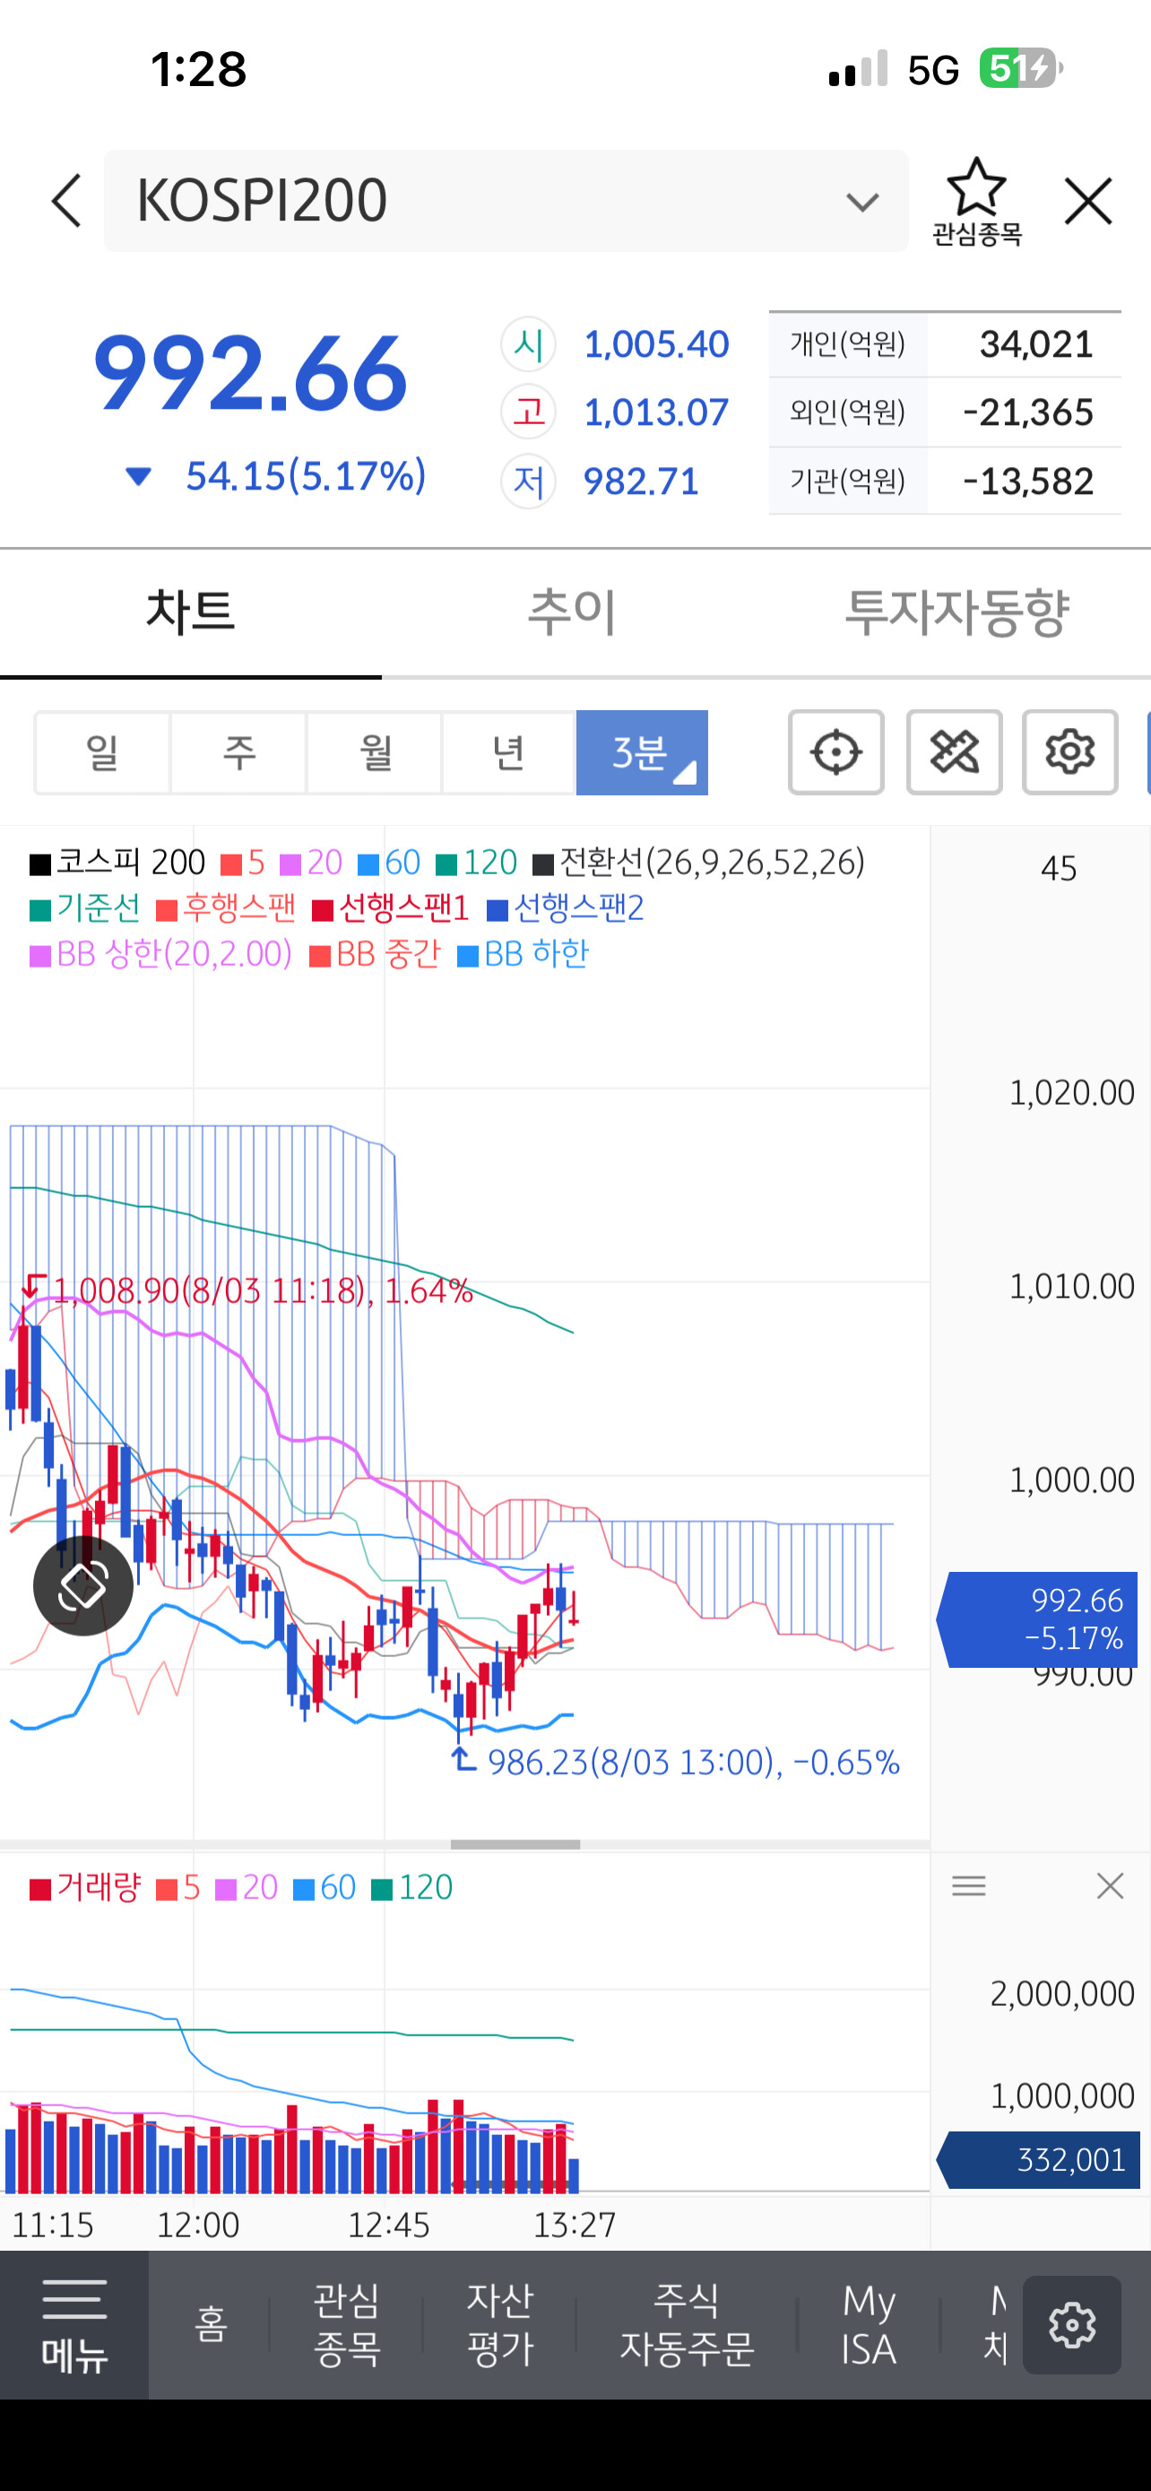Tap the back arrow icon
1151x2491 pixels.
click(65, 201)
